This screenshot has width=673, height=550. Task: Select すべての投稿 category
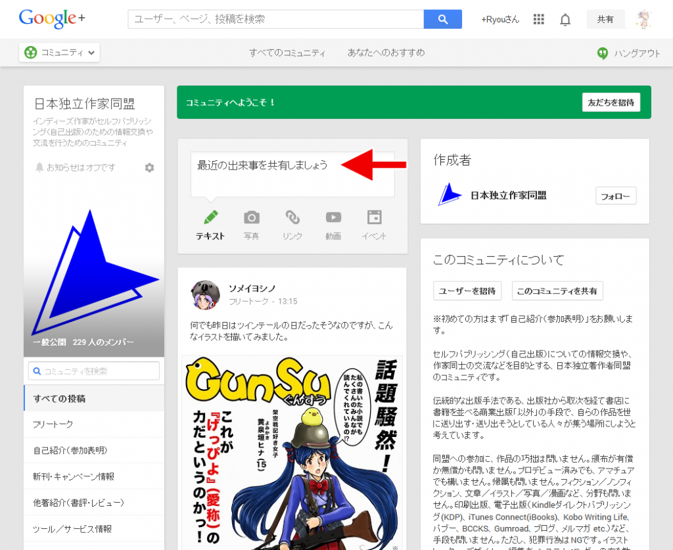94,398
